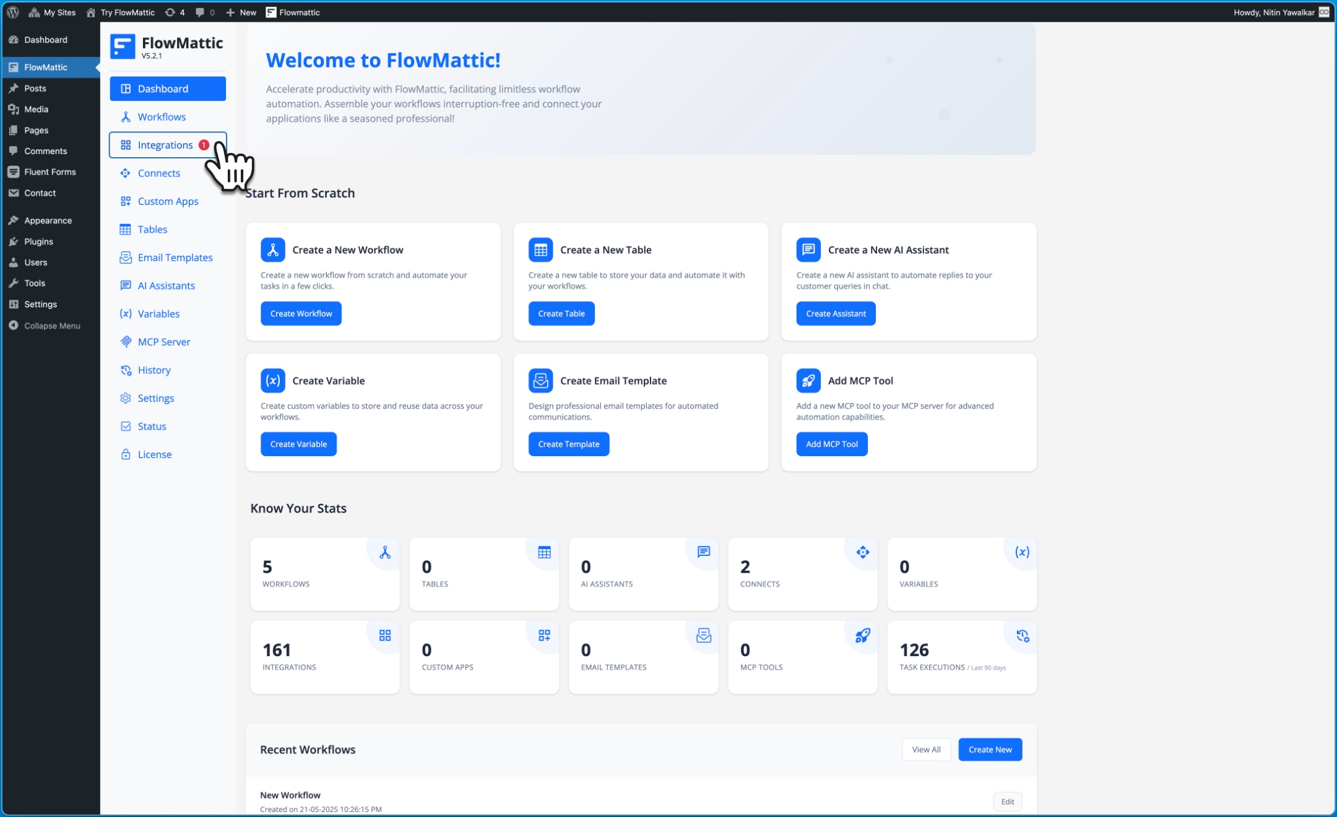Click the Create Assistant button
Image resolution: width=1337 pixels, height=817 pixels.
coord(836,313)
